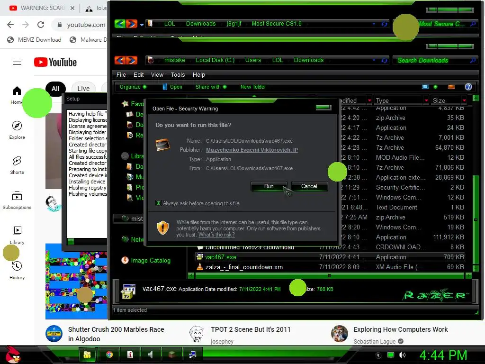Click j8g1jf in the back window breadcrumb

(234, 24)
